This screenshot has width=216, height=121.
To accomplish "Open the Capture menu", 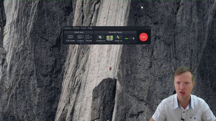I will click(67, 28).
